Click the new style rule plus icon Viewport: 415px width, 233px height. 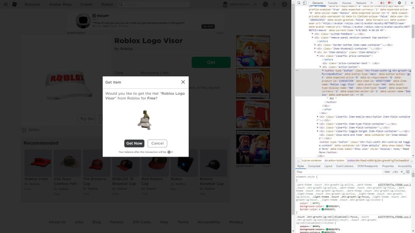402,172
